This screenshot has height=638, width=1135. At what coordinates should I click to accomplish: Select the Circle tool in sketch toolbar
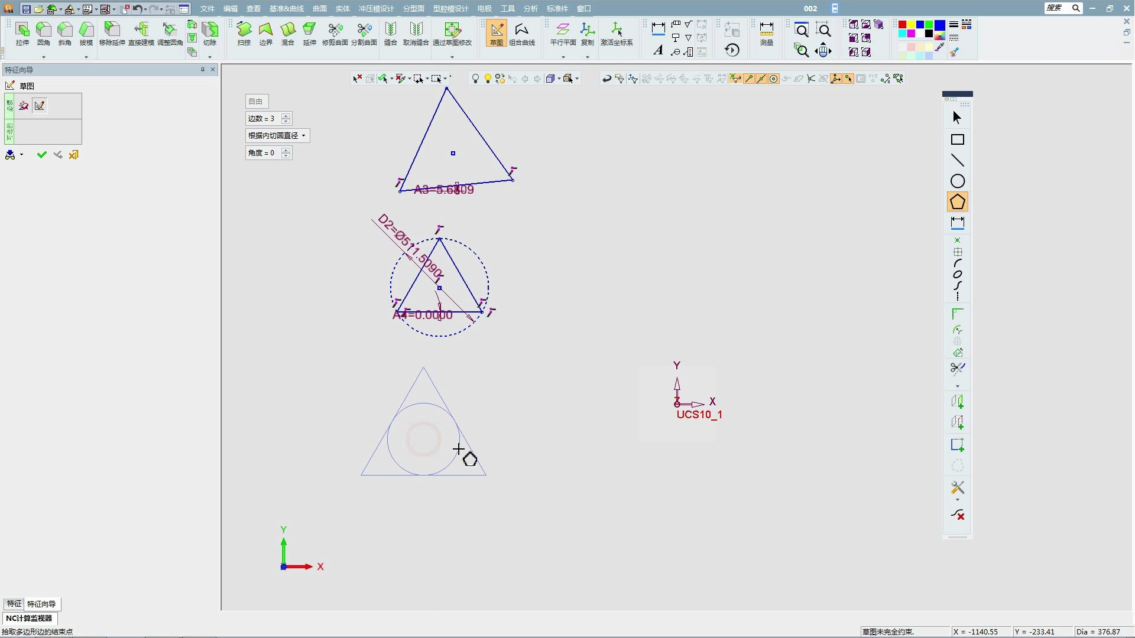pos(957,181)
